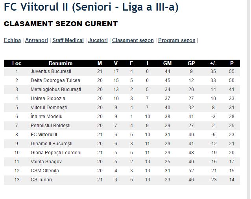This screenshot has height=199, width=251.
Task: Click the Metaloglobus București entry
Action: click(x=56, y=89)
